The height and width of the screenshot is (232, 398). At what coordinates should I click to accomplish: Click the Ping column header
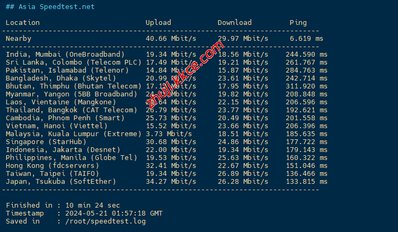[298, 23]
